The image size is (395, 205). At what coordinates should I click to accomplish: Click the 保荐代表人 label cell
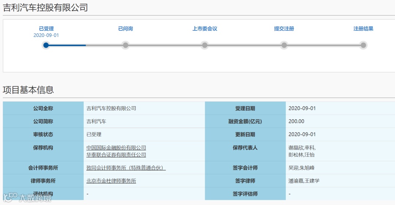[245, 151]
